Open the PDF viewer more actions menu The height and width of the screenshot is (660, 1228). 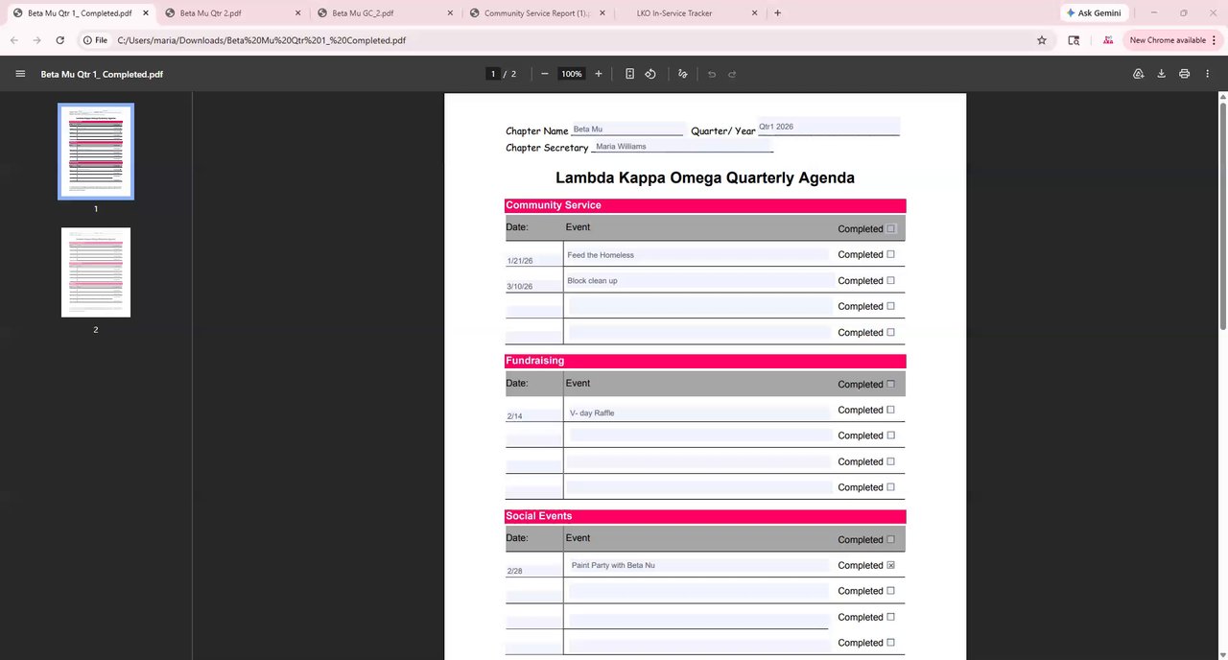[x=1208, y=74]
